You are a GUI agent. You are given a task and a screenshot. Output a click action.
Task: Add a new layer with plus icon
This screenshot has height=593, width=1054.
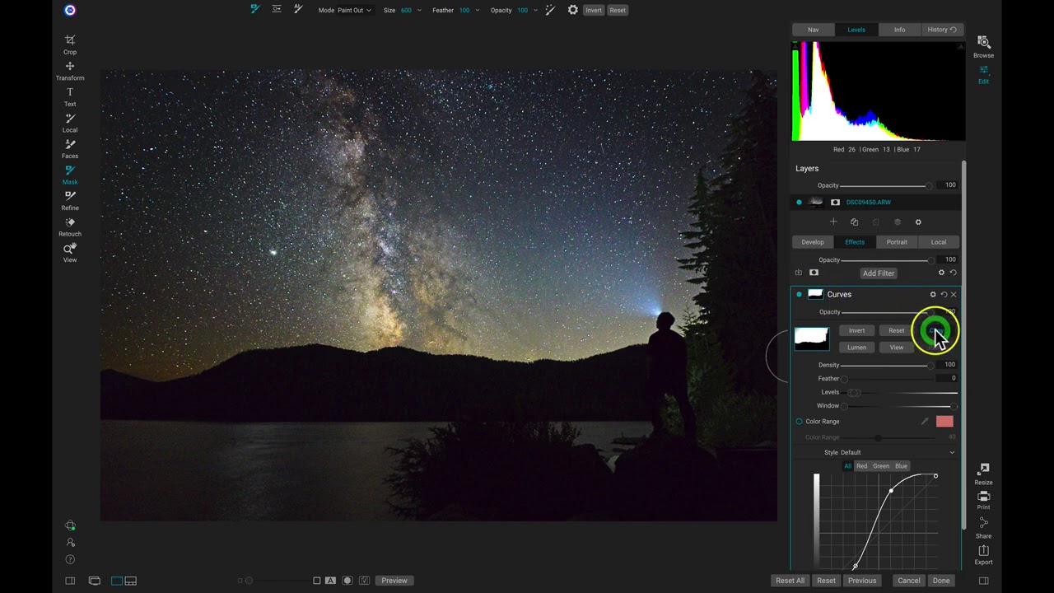click(x=833, y=222)
